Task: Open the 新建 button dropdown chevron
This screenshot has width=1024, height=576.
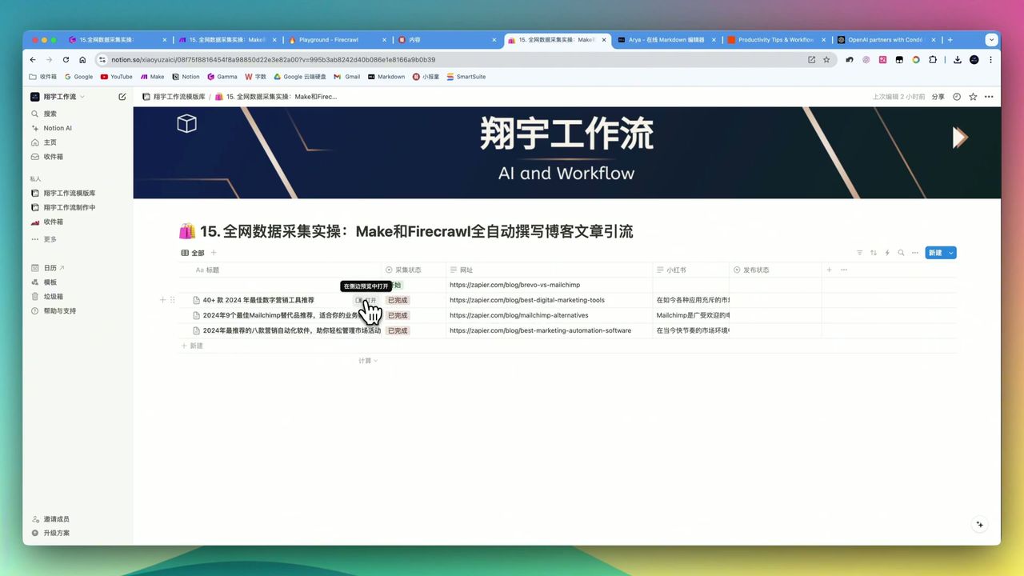Action: 950,252
